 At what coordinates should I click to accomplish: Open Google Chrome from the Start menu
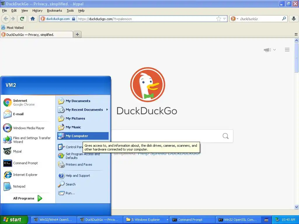click(28, 102)
